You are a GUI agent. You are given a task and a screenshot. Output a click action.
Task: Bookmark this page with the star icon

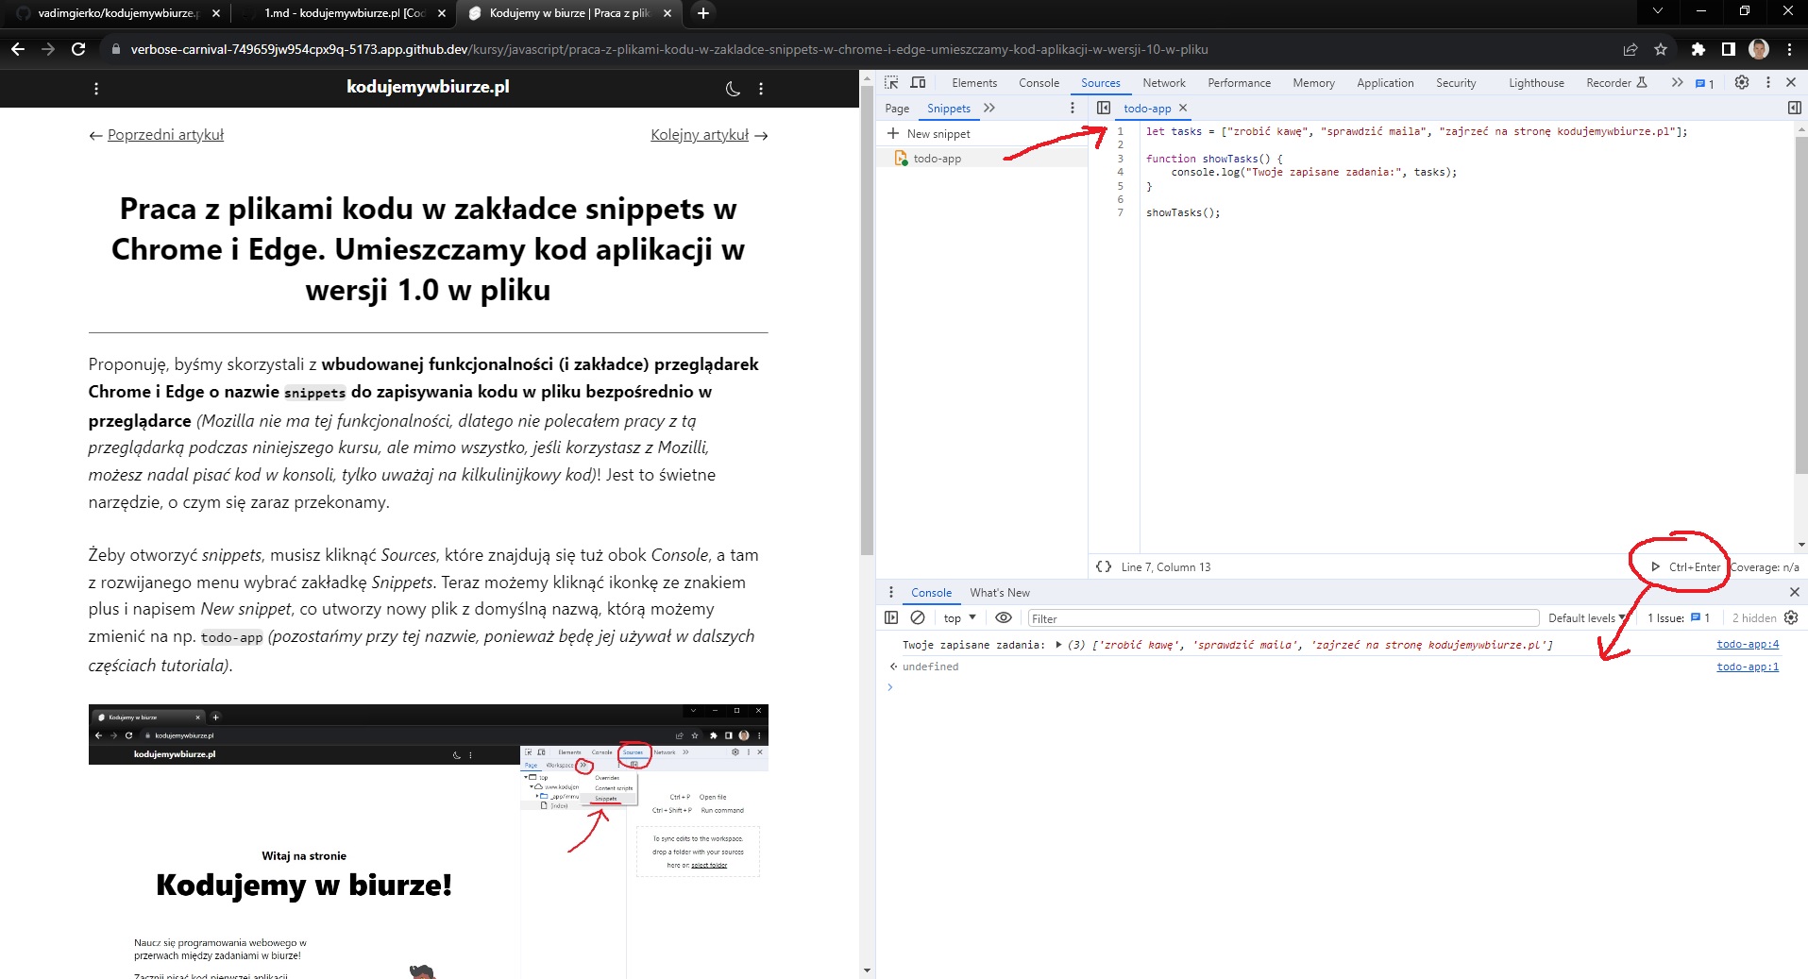pyautogui.click(x=1661, y=49)
